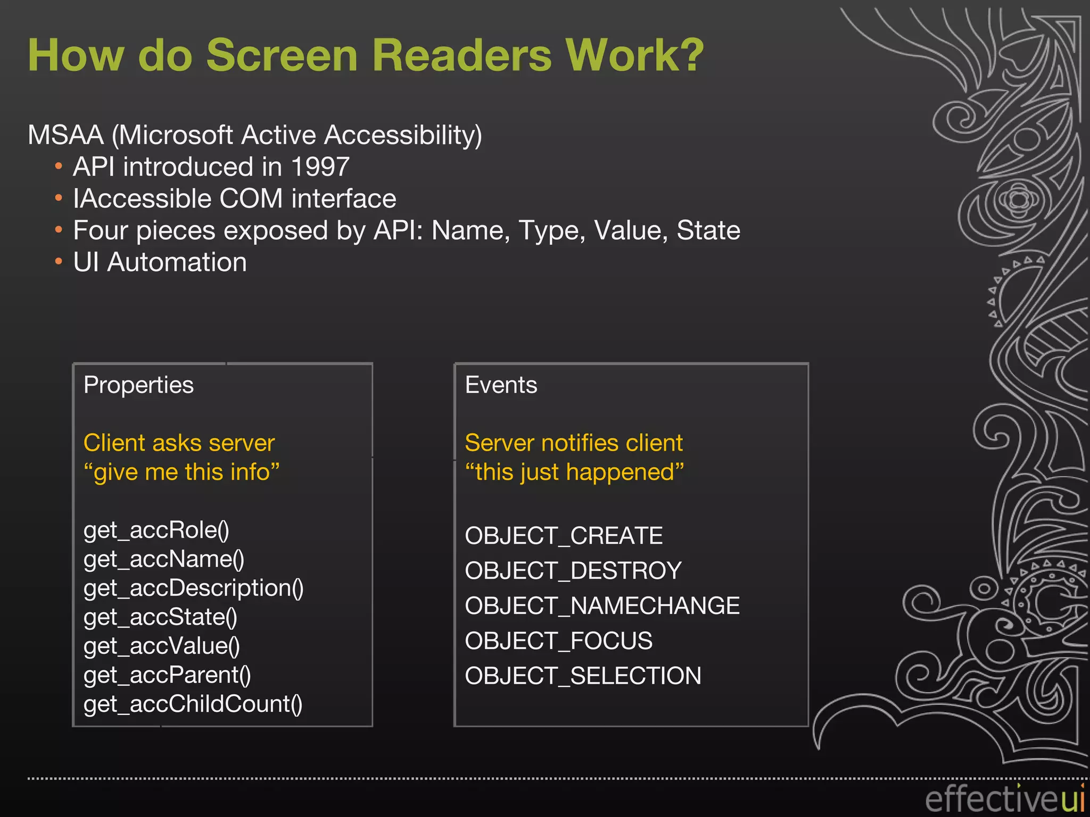Click 'get_accName()' line
The height and width of the screenshot is (817, 1090).
coord(164,560)
